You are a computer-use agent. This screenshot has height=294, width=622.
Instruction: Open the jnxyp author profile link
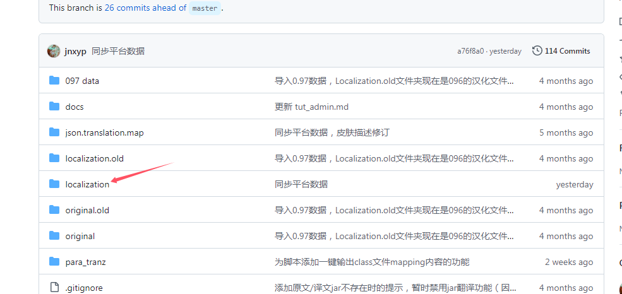pyautogui.click(x=75, y=51)
